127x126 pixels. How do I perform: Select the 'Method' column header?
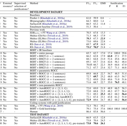(x=34, y=3)
